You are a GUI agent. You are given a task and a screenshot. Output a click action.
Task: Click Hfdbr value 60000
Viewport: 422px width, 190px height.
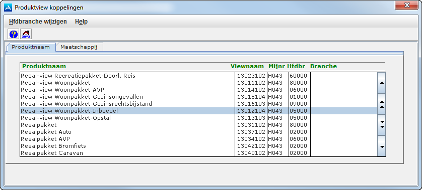pyautogui.click(x=298, y=76)
